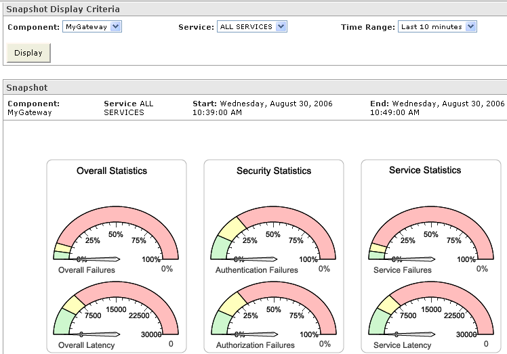Click the Component label in criteria panel
507x354 pixels.
coord(34,27)
